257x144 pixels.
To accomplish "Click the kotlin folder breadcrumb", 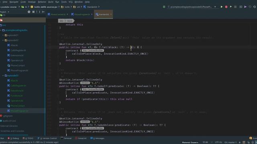I will (x=65, y=7).
